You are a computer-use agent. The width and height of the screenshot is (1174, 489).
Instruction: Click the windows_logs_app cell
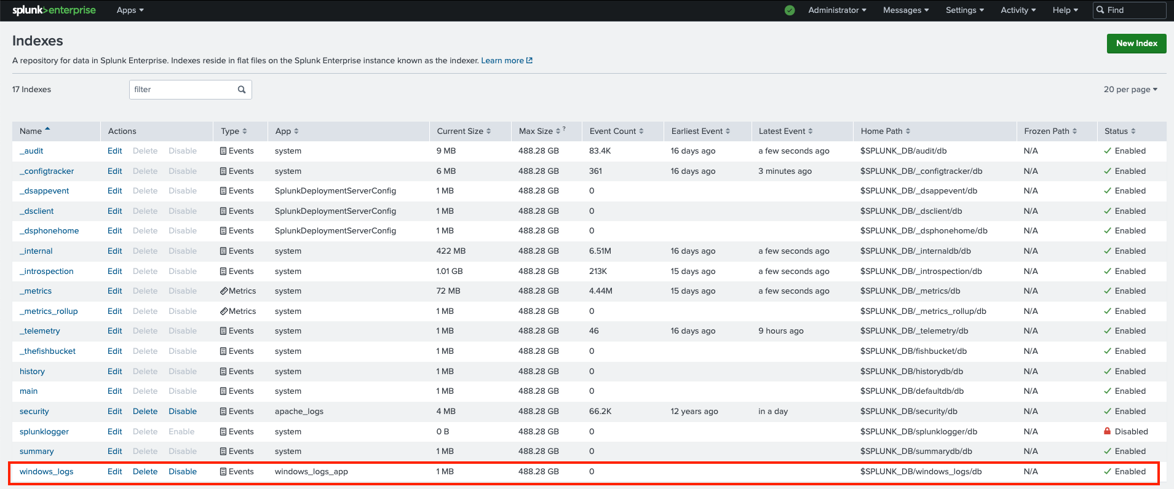[x=311, y=472]
